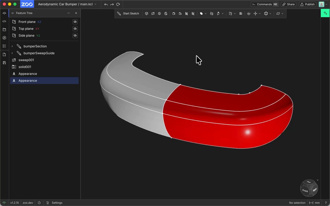Choose the Fillet tool icon
Image resolution: width=330 pixels, height=206 pixels.
(x=174, y=13)
